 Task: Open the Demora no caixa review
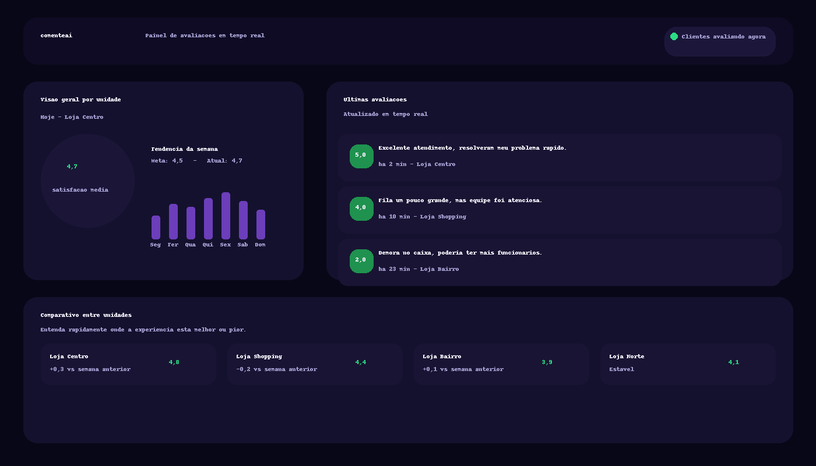pyautogui.click(x=560, y=262)
